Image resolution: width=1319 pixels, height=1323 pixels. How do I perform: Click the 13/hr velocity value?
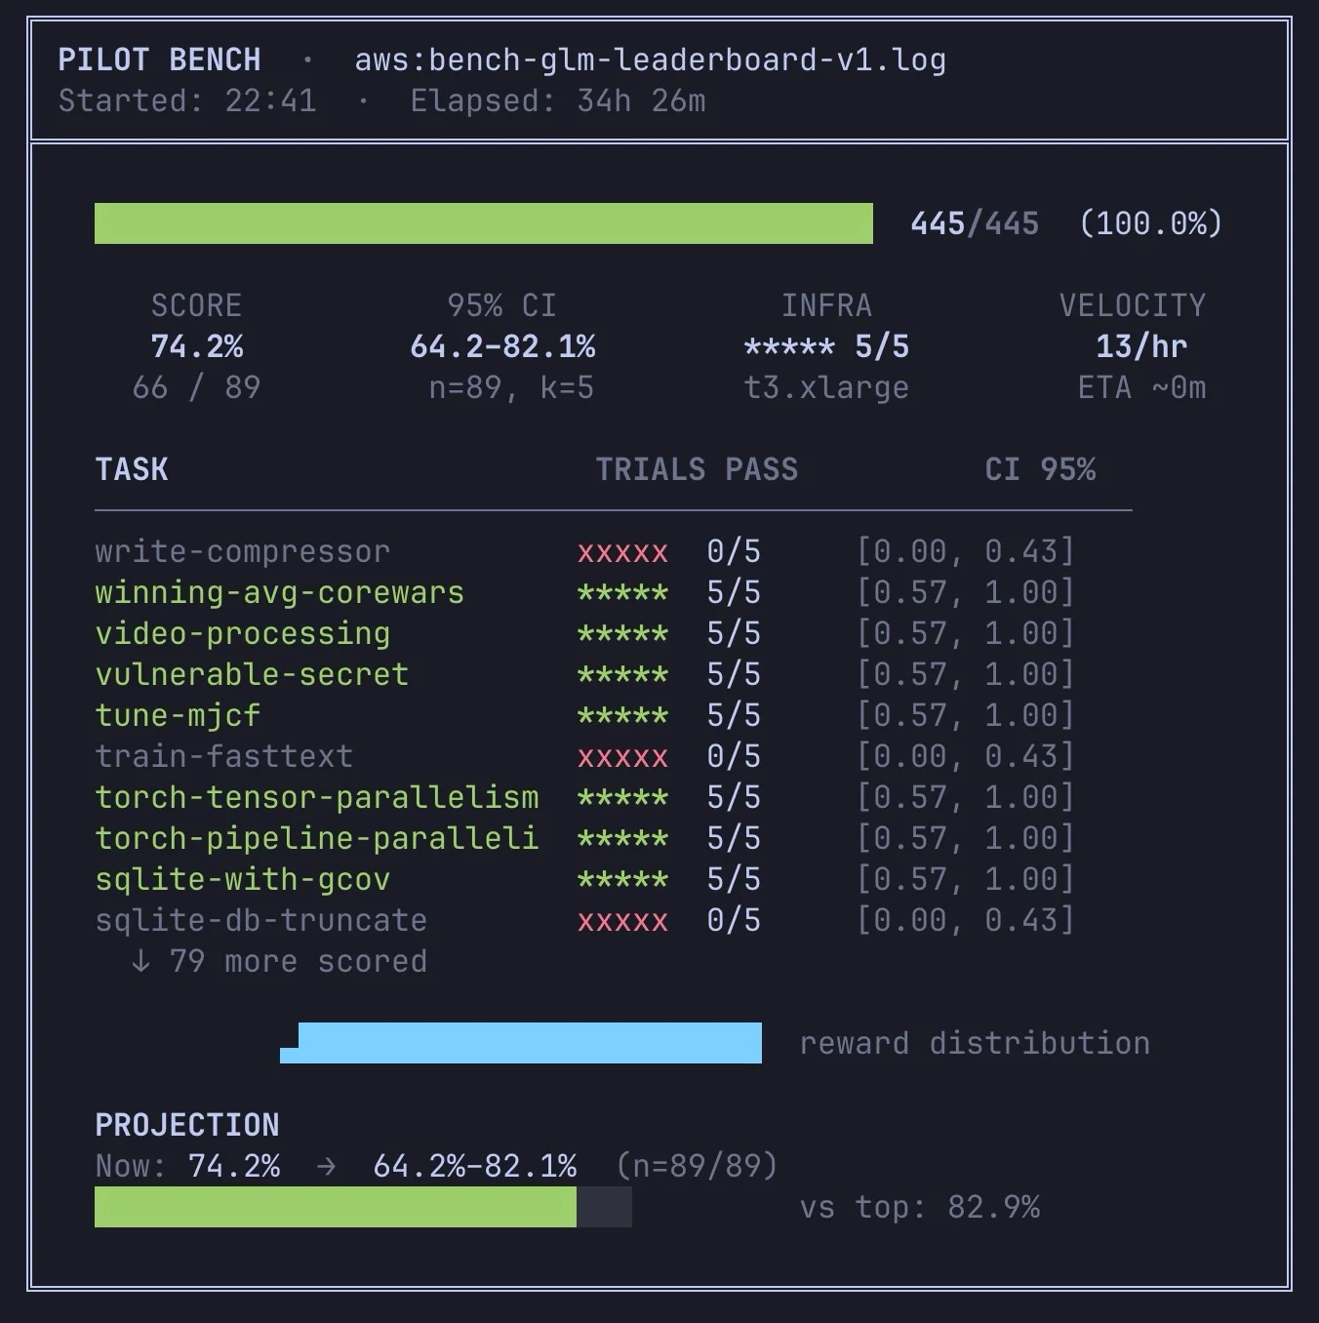(1141, 346)
